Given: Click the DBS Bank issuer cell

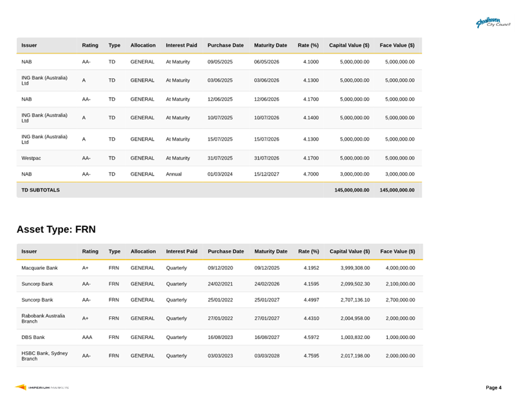Looking at the screenshot, I should click(33, 337).
